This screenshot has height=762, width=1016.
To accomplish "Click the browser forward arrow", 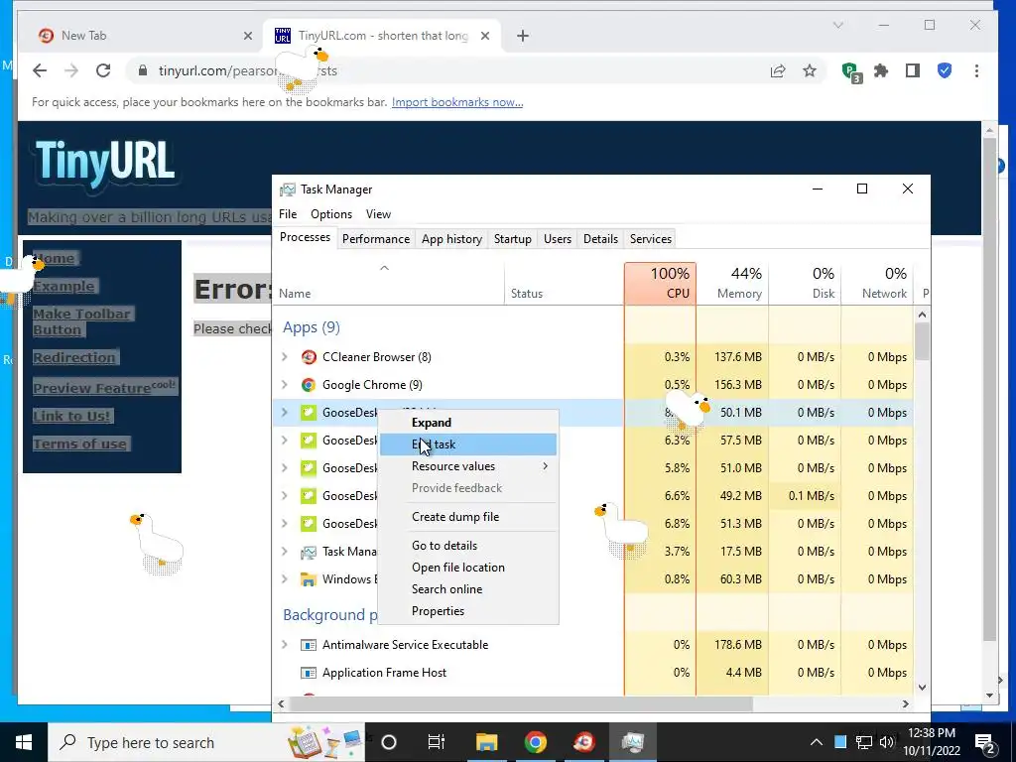I will point(71,70).
